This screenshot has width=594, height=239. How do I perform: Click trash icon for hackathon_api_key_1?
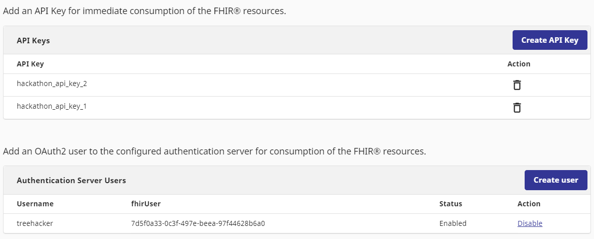pyautogui.click(x=517, y=108)
